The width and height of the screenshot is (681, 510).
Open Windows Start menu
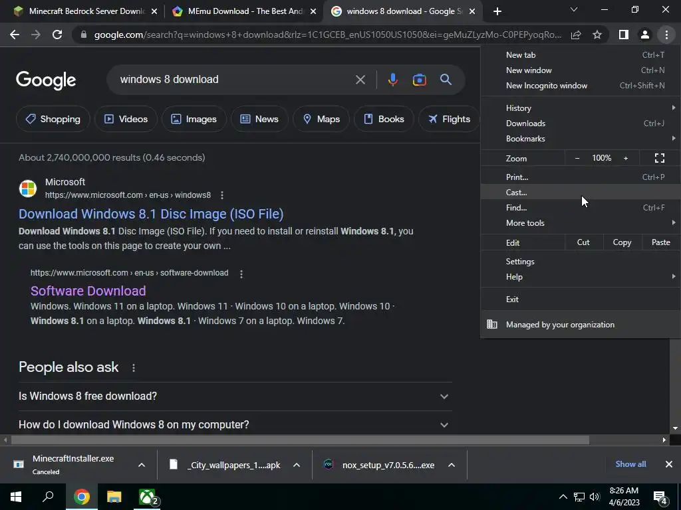click(16, 497)
